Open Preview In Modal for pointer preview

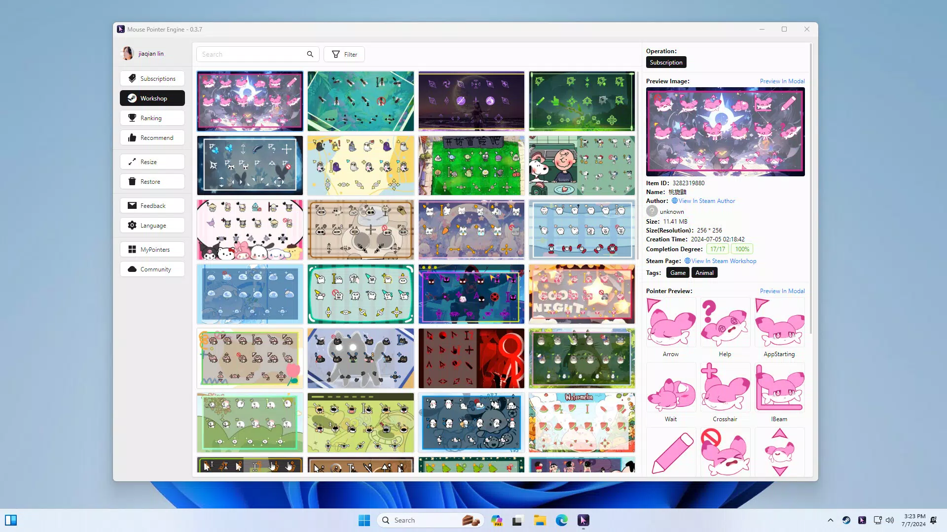pos(782,291)
